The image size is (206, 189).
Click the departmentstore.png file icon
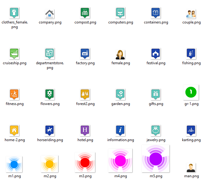coord(50,53)
